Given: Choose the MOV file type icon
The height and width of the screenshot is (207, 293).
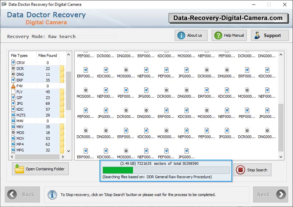Looking at the screenshot, I should pyautogui.click(x=13, y=138).
